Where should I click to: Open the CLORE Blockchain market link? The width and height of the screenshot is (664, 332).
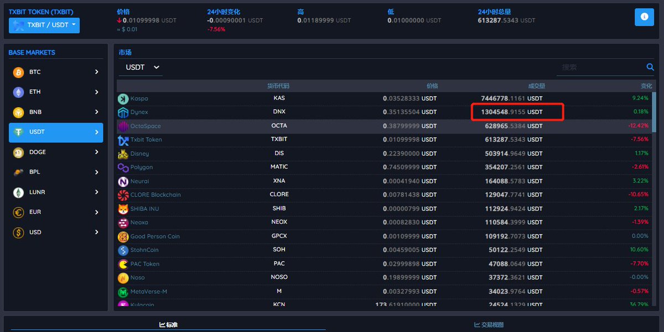[x=155, y=195]
